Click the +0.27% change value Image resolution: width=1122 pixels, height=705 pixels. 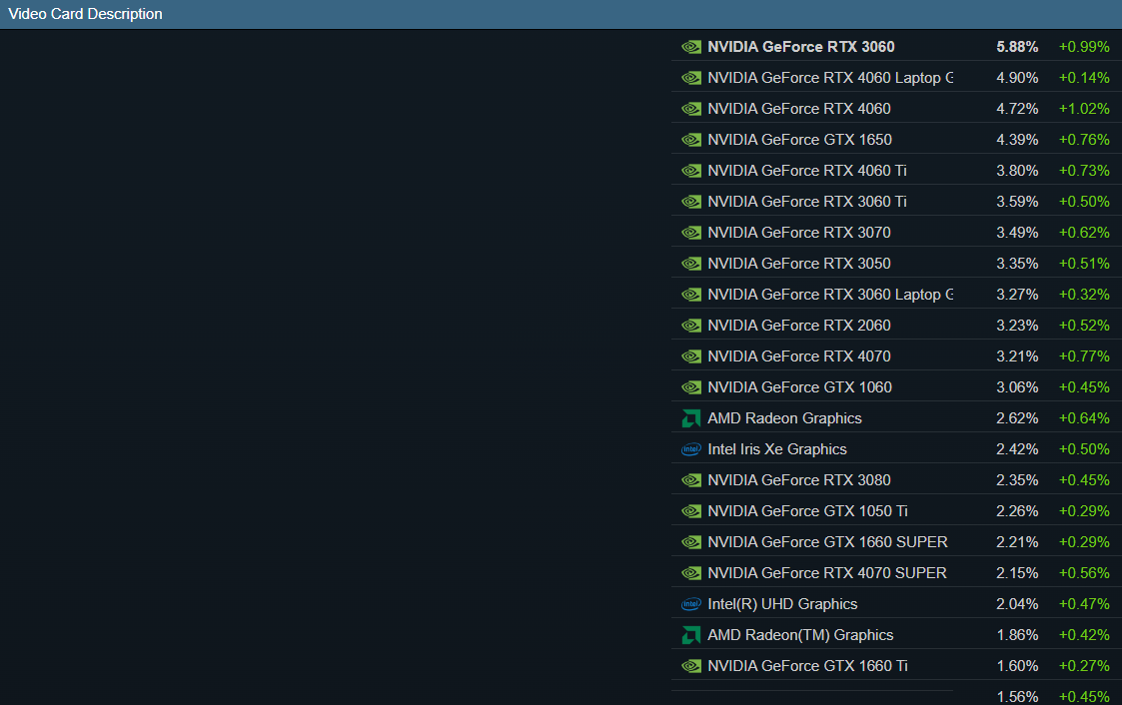click(1084, 666)
